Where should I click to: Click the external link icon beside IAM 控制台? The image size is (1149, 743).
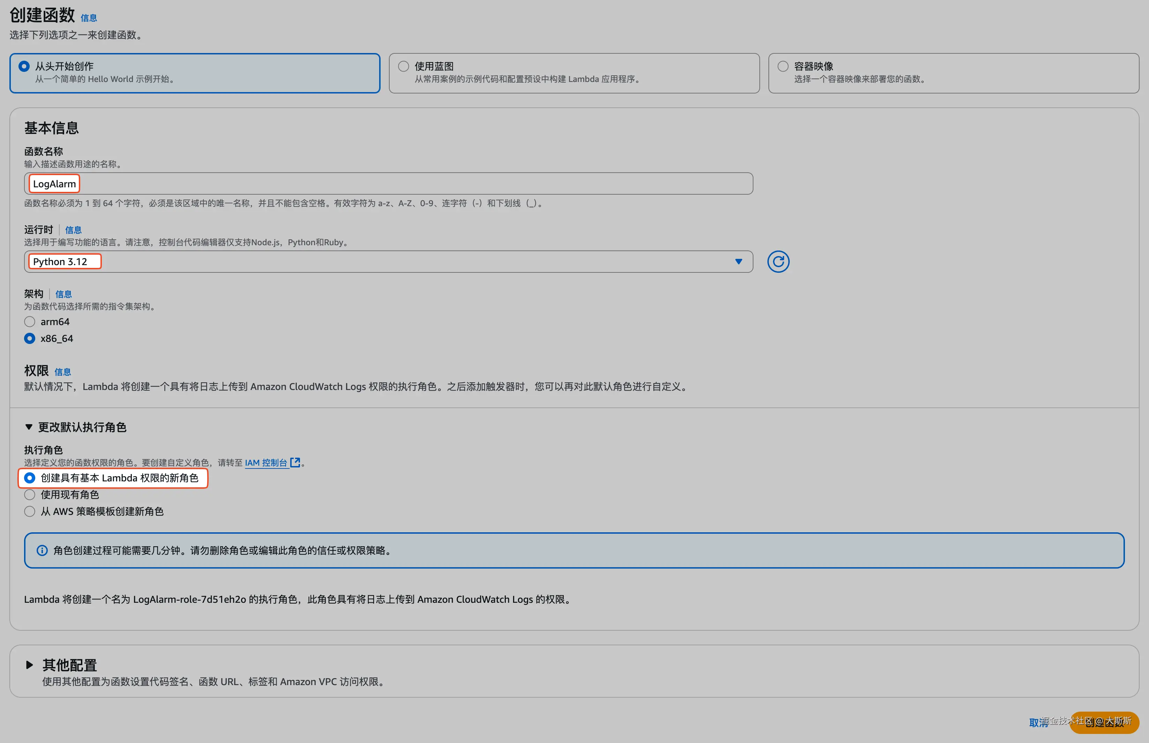[x=295, y=462]
